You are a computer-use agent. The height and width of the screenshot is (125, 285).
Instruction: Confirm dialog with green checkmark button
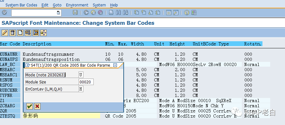30,106
